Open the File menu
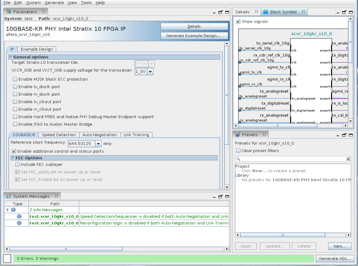Screen dimensions: 358x266 pos(7,3)
